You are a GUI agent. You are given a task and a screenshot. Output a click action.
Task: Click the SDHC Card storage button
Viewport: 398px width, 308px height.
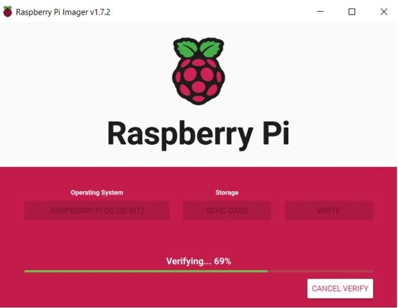point(227,210)
